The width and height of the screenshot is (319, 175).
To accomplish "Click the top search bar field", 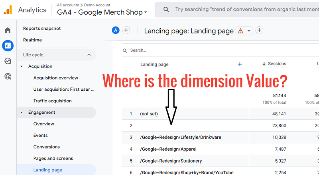I will (237, 10).
